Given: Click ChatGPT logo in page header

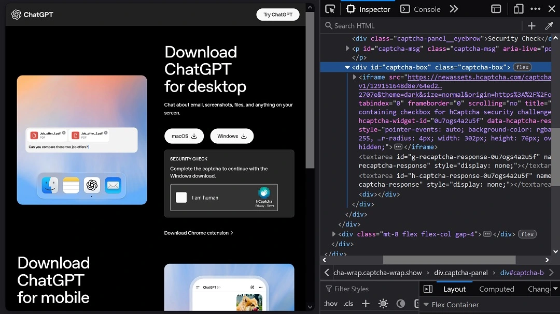Looking at the screenshot, I should pyautogui.click(x=32, y=14).
